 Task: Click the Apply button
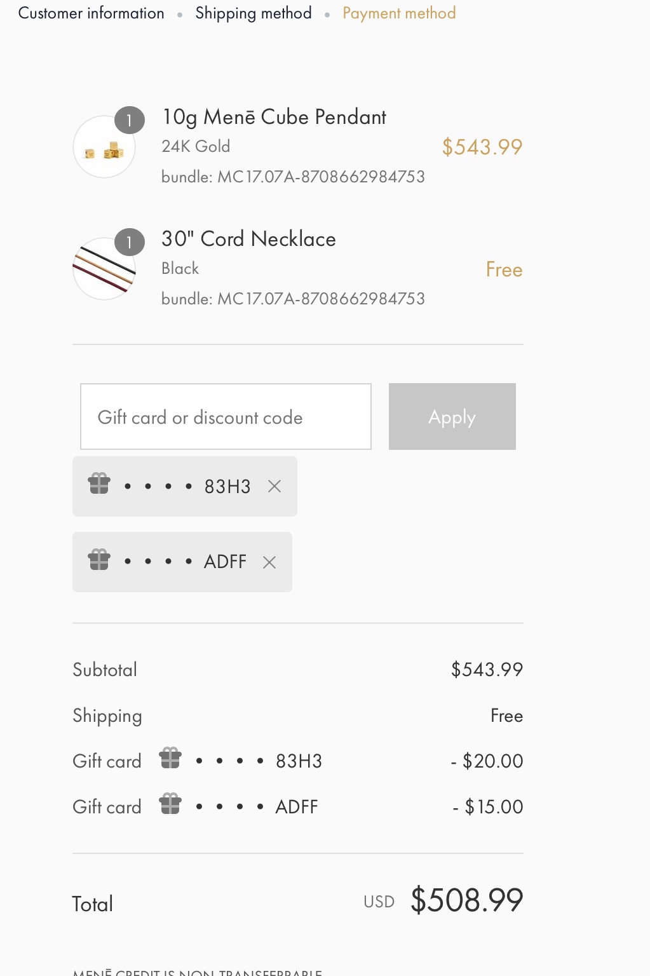(x=452, y=417)
